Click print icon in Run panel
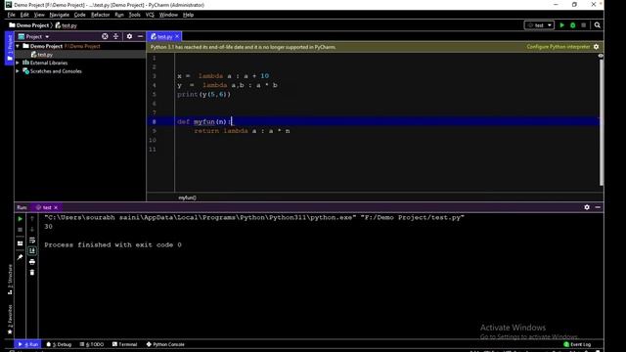 (x=32, y=262)
